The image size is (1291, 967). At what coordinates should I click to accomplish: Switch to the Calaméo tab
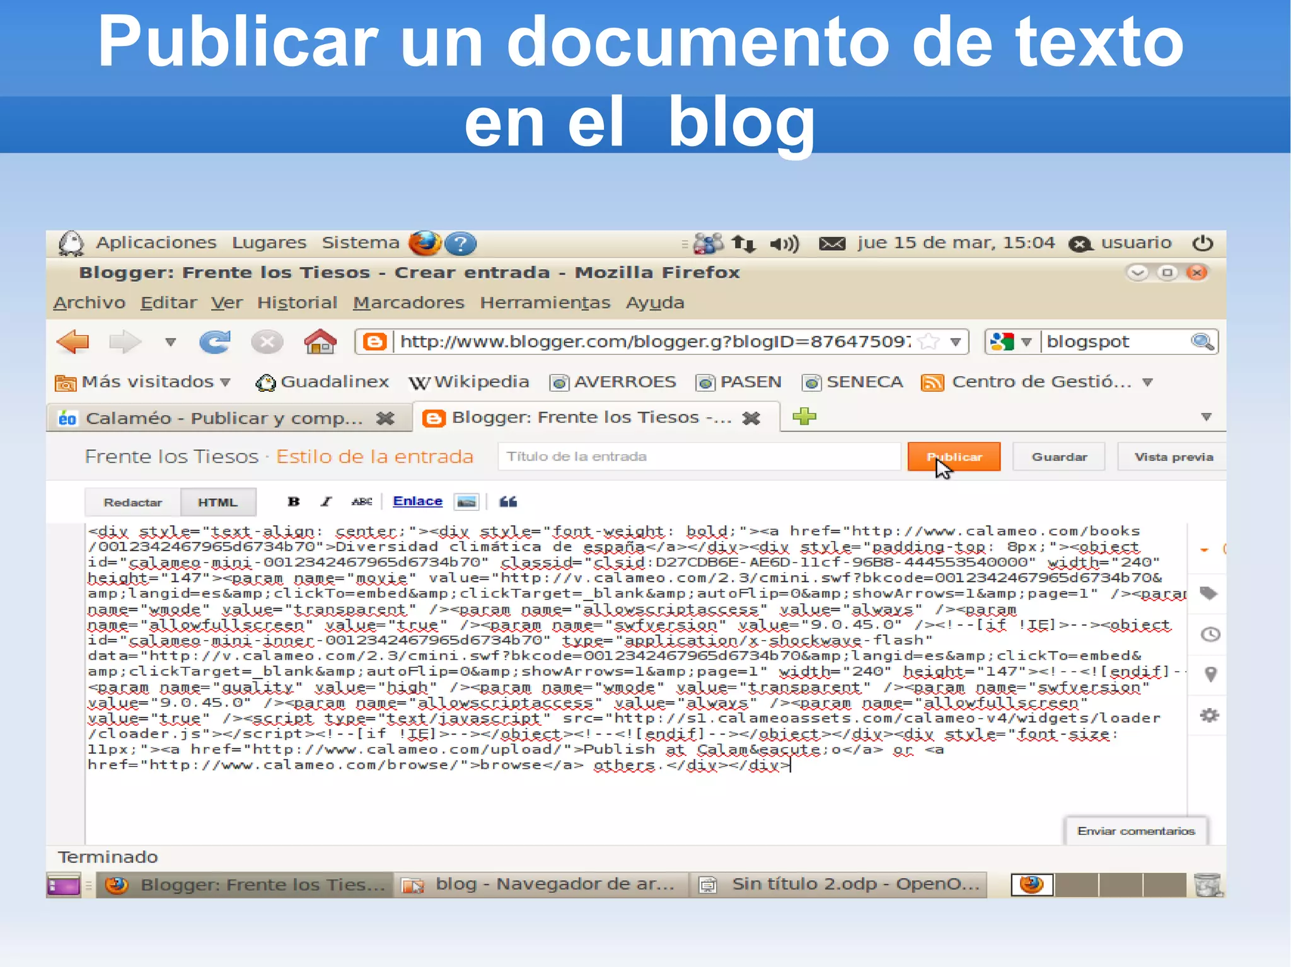[224, 418]
